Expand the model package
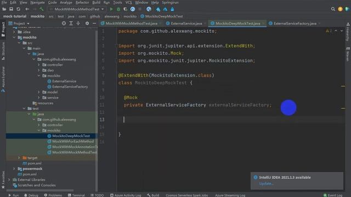This screenshot has height=197, width=351. [39, 92]
